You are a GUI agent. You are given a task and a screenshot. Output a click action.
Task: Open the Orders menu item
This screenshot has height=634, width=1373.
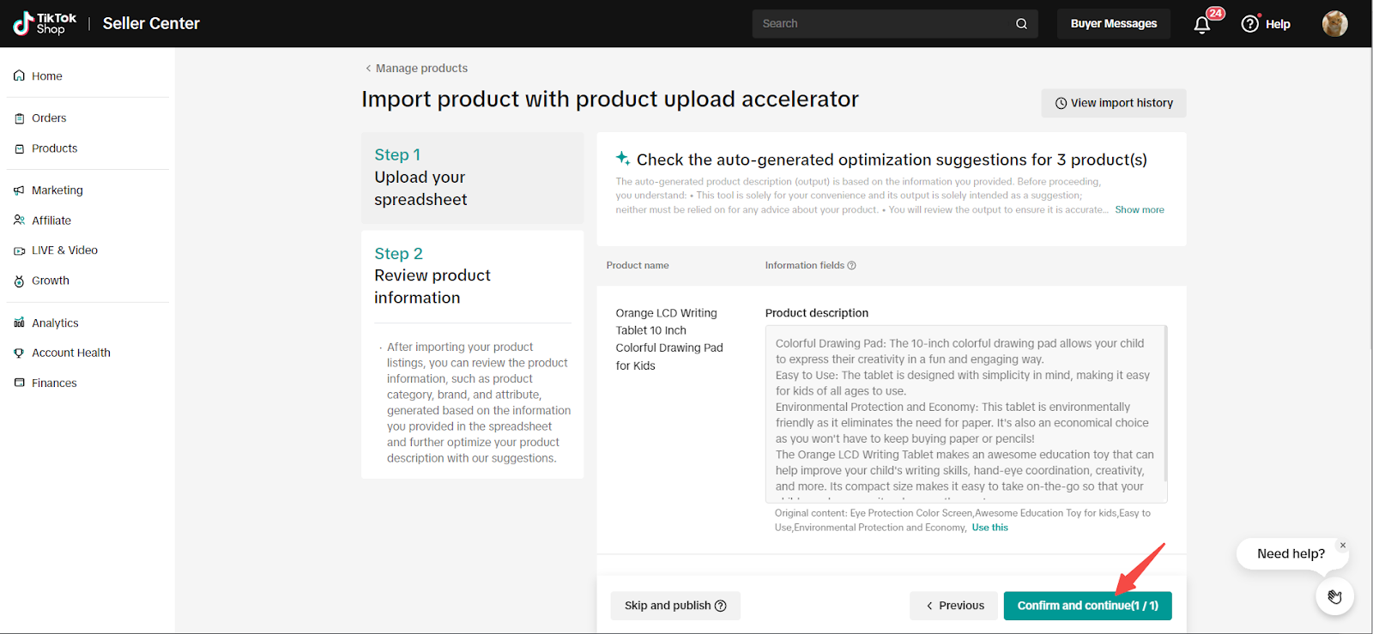click(49, 118)
